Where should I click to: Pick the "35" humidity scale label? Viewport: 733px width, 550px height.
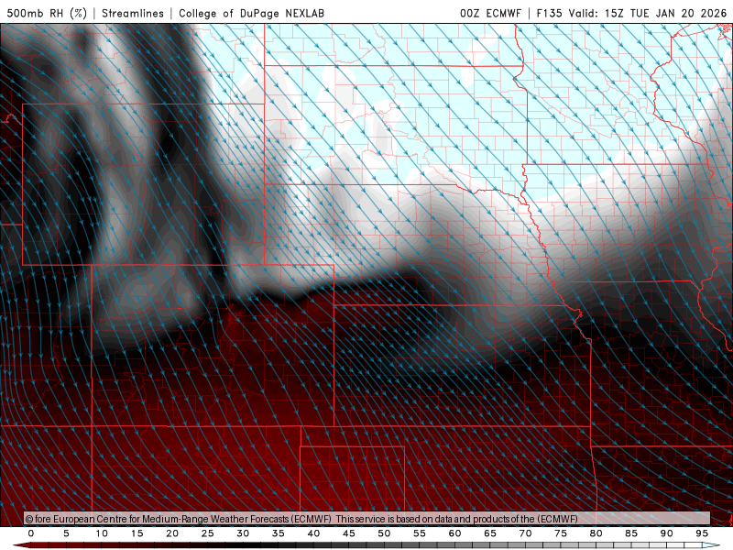pos(279,533)
